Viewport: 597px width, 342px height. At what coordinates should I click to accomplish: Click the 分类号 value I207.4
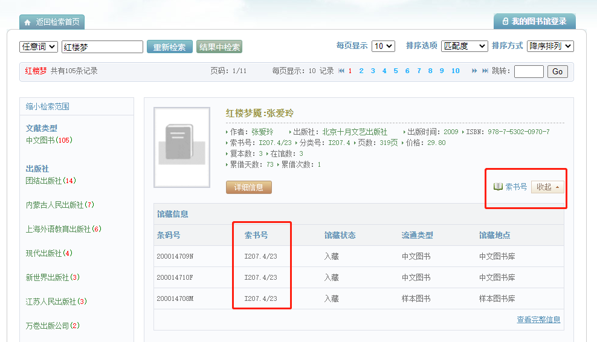(339, 143)
